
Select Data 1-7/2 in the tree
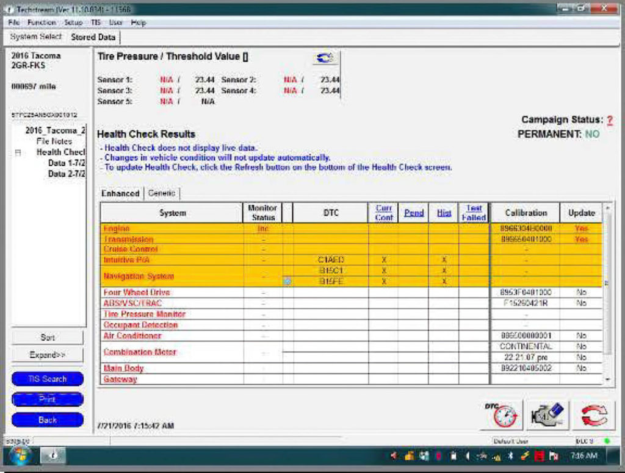click(x=67, y=163)
